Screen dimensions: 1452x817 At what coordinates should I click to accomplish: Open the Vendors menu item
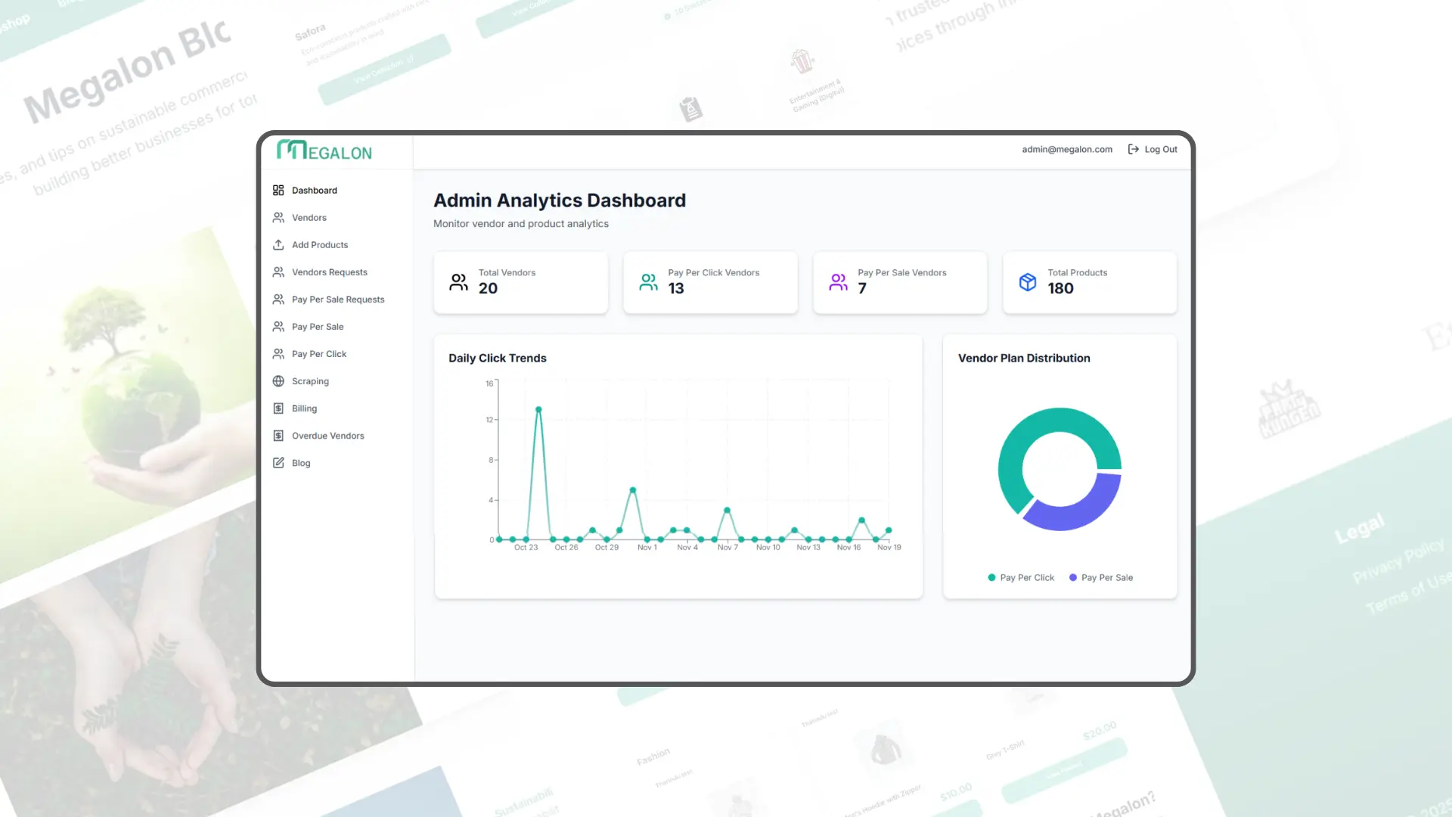pos(309,218)
